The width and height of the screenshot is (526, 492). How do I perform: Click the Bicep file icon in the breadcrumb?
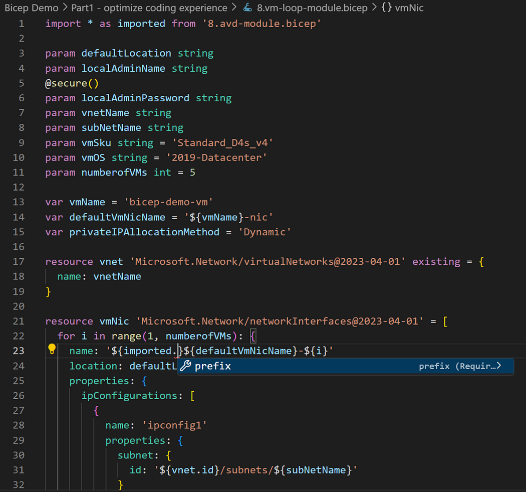click(247, 8)
